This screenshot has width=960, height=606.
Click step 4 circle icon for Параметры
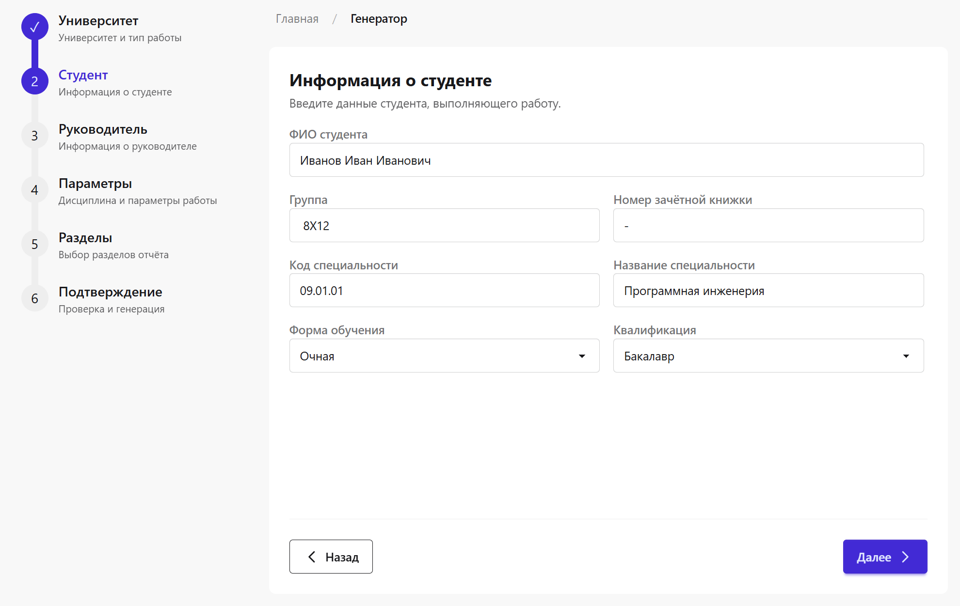[x=34, y=189]
